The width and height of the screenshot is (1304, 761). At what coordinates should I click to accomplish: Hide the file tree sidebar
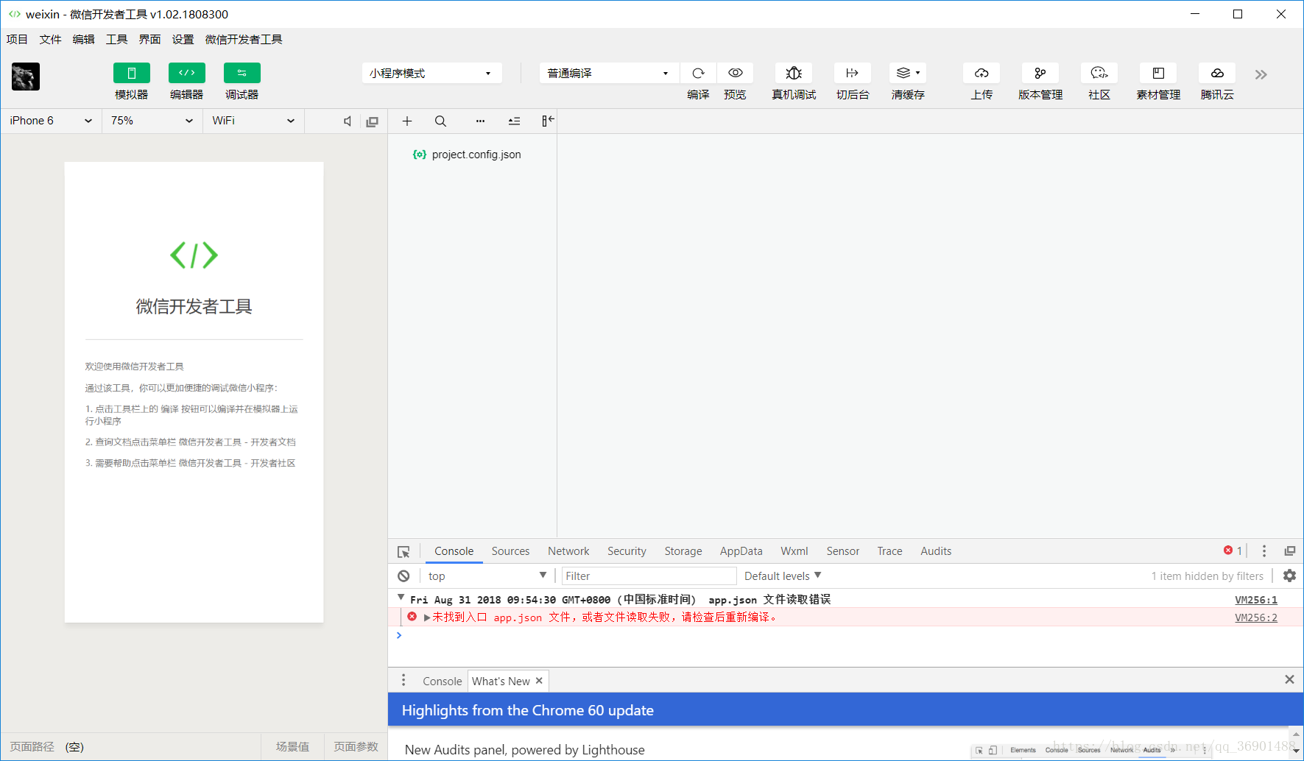(548, 121)
